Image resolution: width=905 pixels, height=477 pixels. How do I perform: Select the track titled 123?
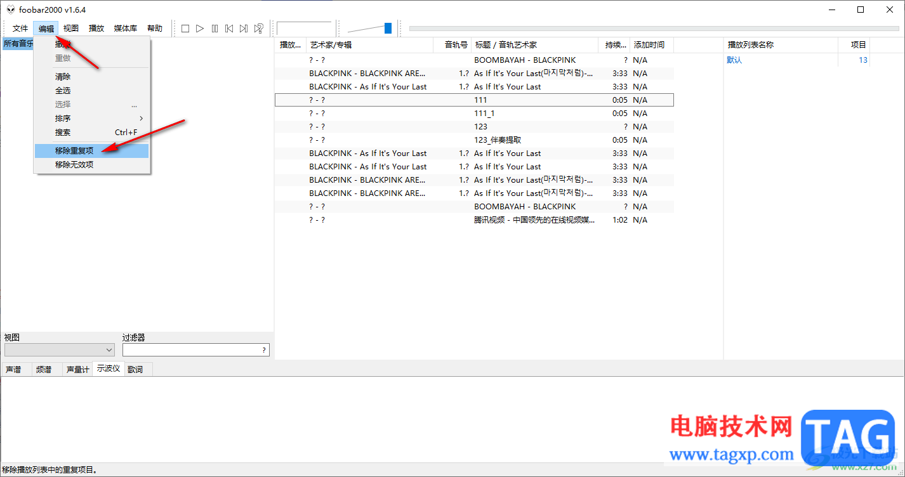point(474,127)
